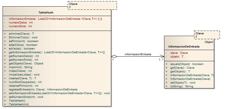Select the index(Clave) : int operation
Screen dimensions: 225x109
click(20, 71)
